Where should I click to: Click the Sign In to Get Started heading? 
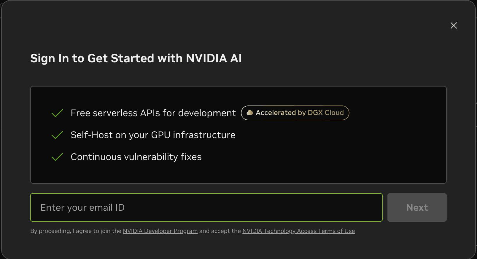(136, 58)
